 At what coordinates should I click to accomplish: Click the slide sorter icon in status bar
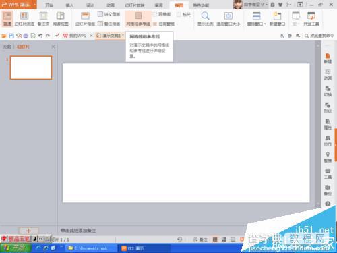pyautogui.click(x=224, y=240)
